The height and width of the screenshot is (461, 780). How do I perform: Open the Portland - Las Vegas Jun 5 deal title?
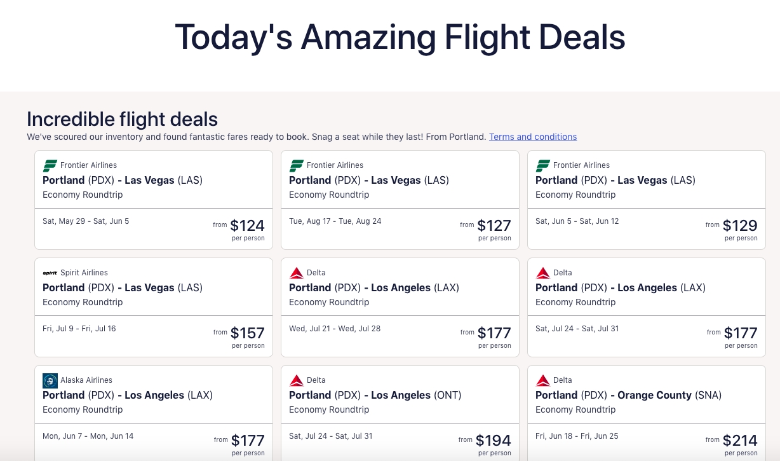click(x=615, y=180)
